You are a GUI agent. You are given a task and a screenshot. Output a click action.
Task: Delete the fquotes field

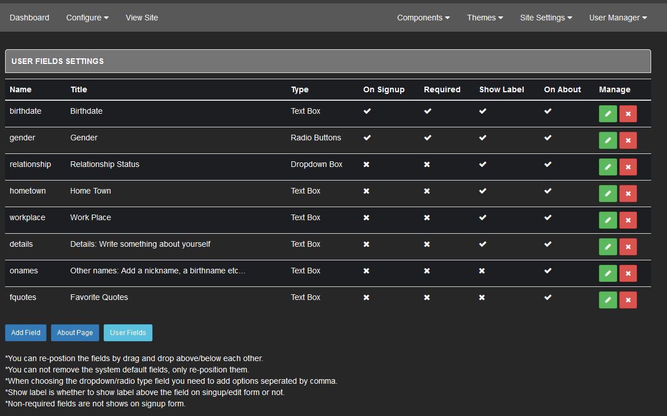click(628, 300)
